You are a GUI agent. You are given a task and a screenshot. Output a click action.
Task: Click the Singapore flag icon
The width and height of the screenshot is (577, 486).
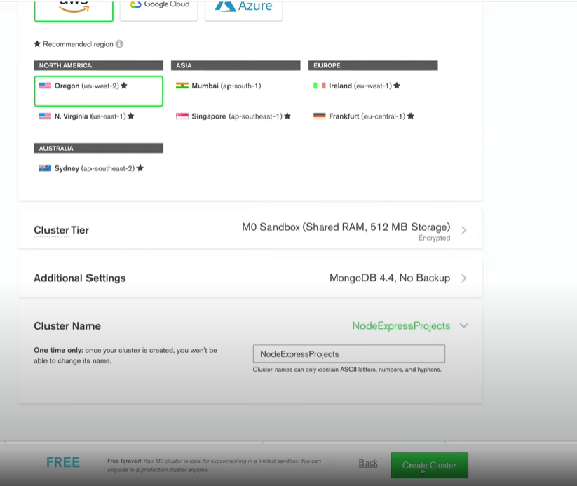(x=182, y=116)
